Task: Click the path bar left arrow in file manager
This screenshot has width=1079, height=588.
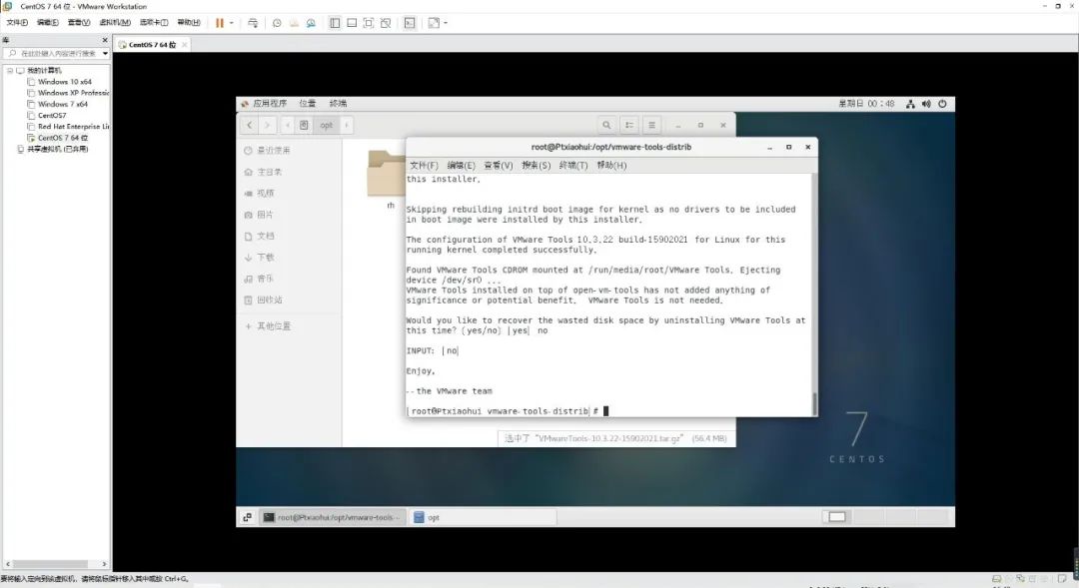Action: (288, 125)
